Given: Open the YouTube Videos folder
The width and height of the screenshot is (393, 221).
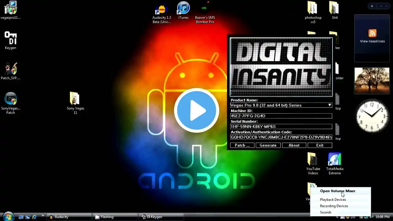Looking at the screenshot, I should pos(313,164).
